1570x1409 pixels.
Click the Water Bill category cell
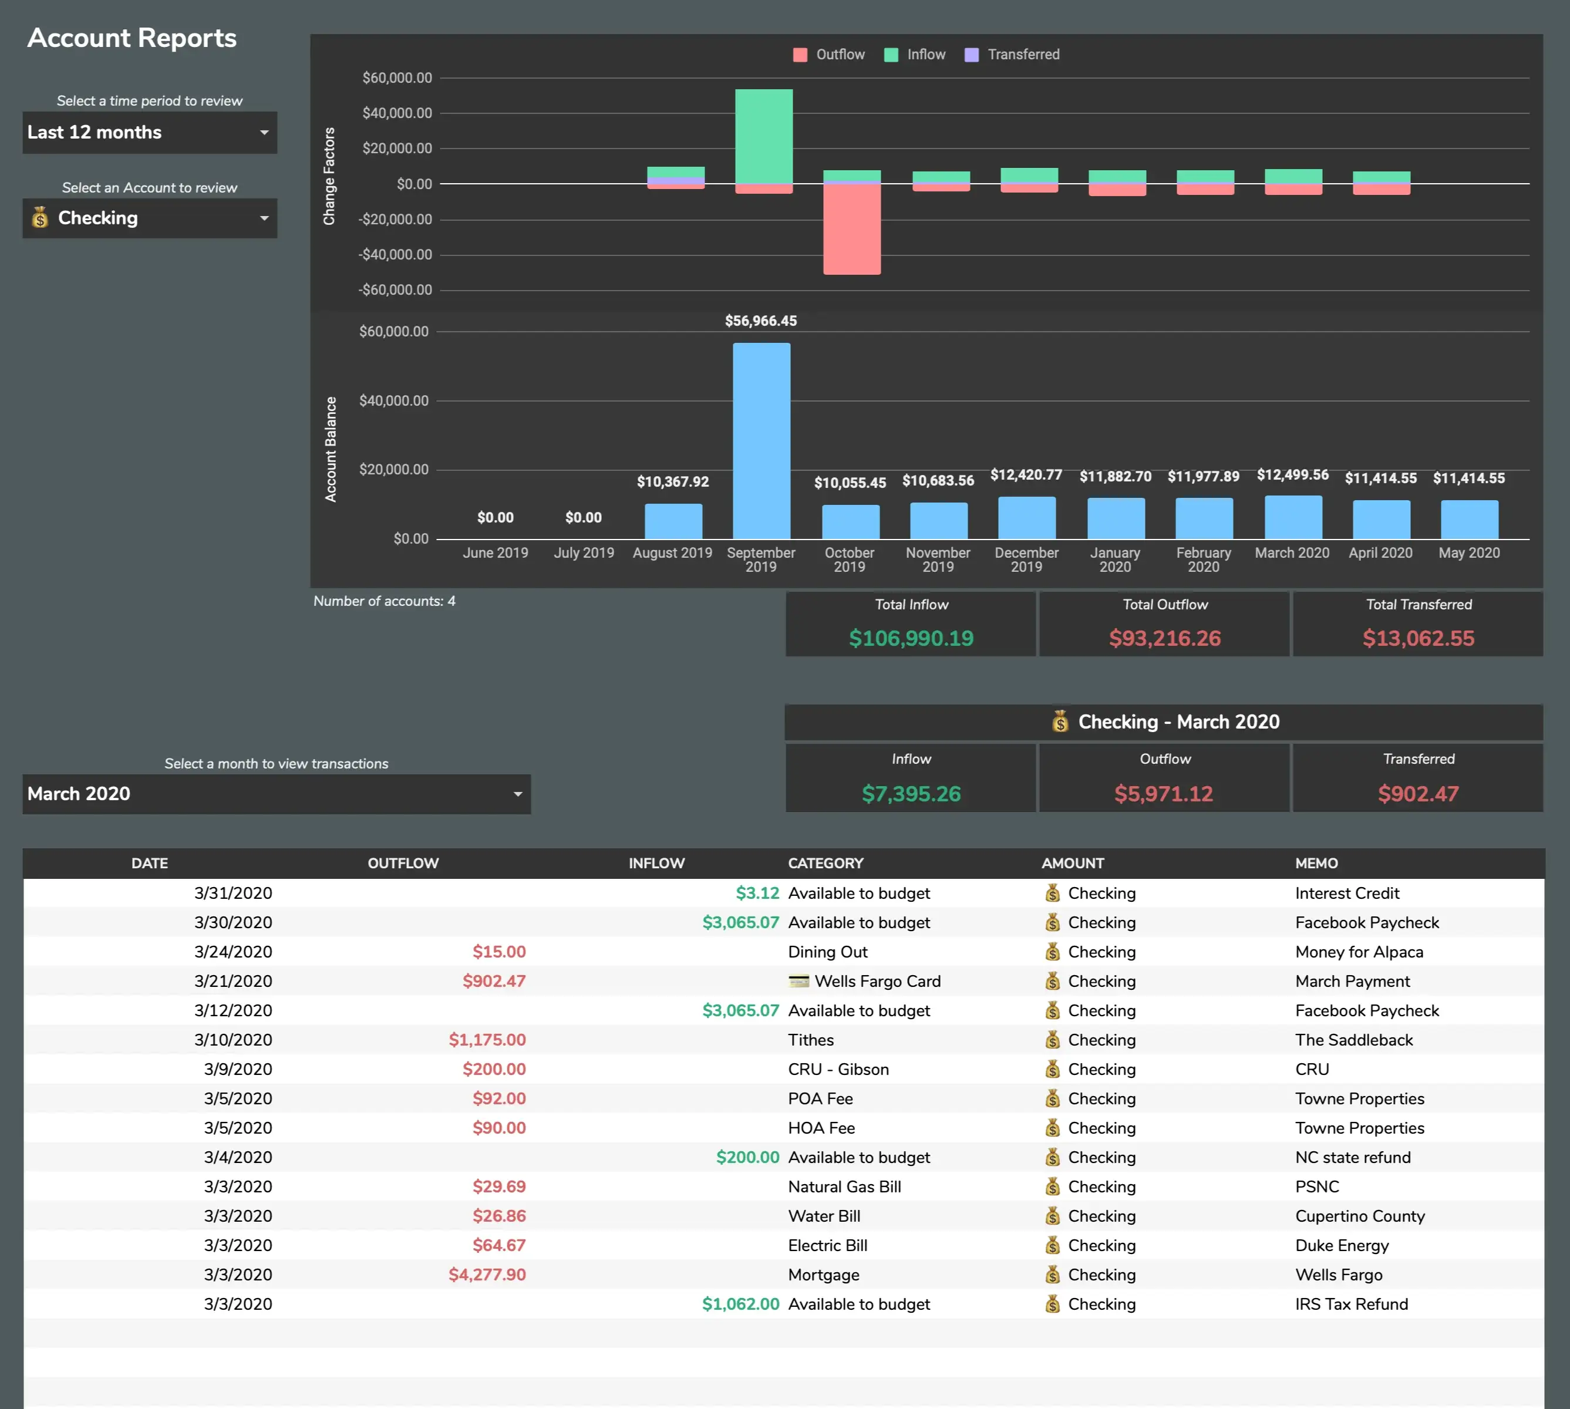(x=824, y=1216)
